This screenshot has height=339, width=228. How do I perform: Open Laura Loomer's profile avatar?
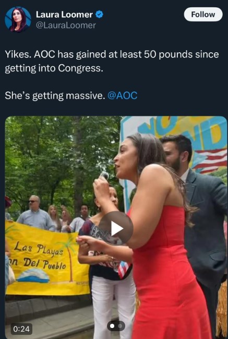point(18,20)
